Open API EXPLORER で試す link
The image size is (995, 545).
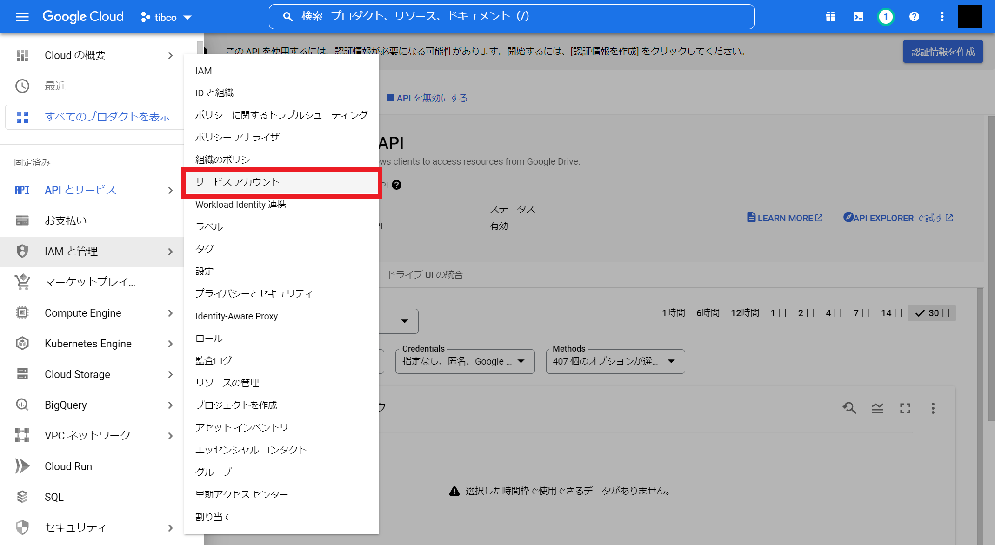point(898,218)
